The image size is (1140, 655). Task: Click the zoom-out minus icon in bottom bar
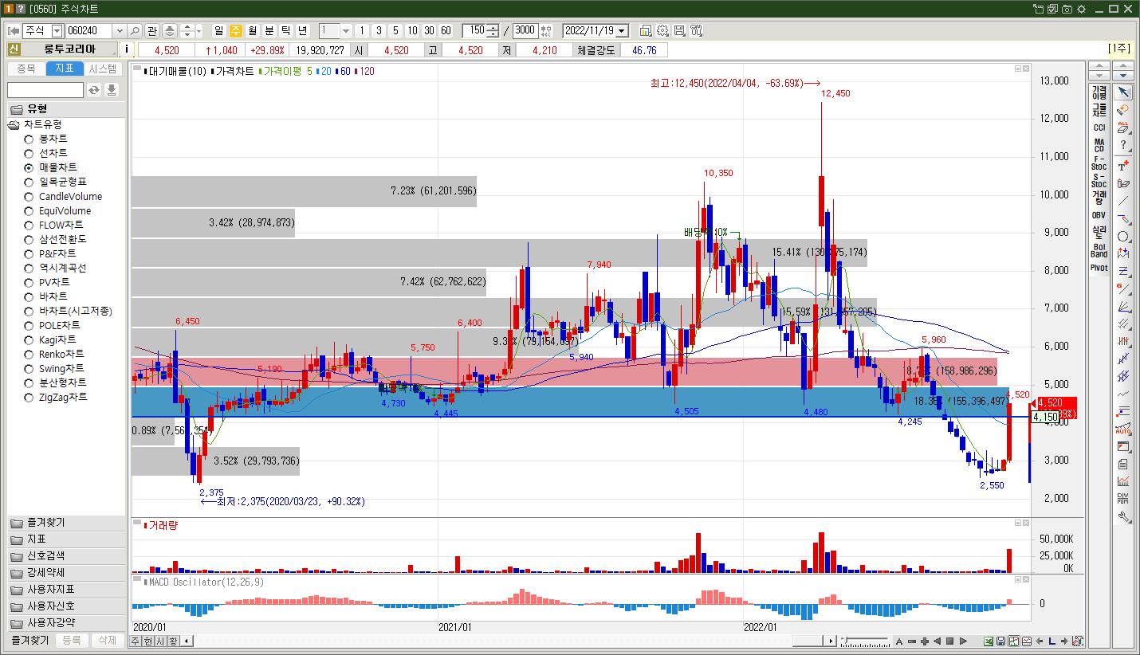tap(912, 641)
